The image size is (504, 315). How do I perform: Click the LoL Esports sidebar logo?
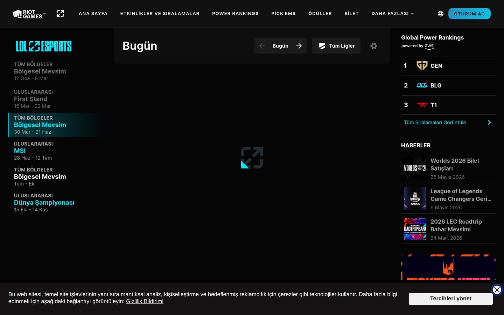tap(44, 46)
